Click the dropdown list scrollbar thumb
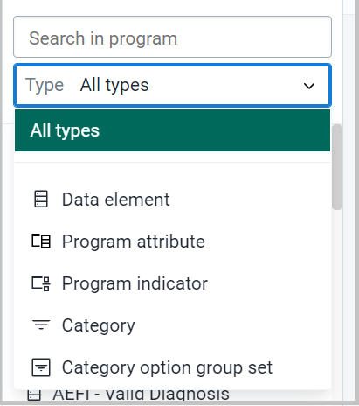Image resolution: width=359 pixels, height=406 pixels. click(x=337, y=167)
